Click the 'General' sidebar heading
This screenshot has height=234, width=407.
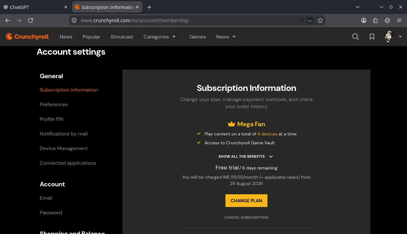pos(51,76)
